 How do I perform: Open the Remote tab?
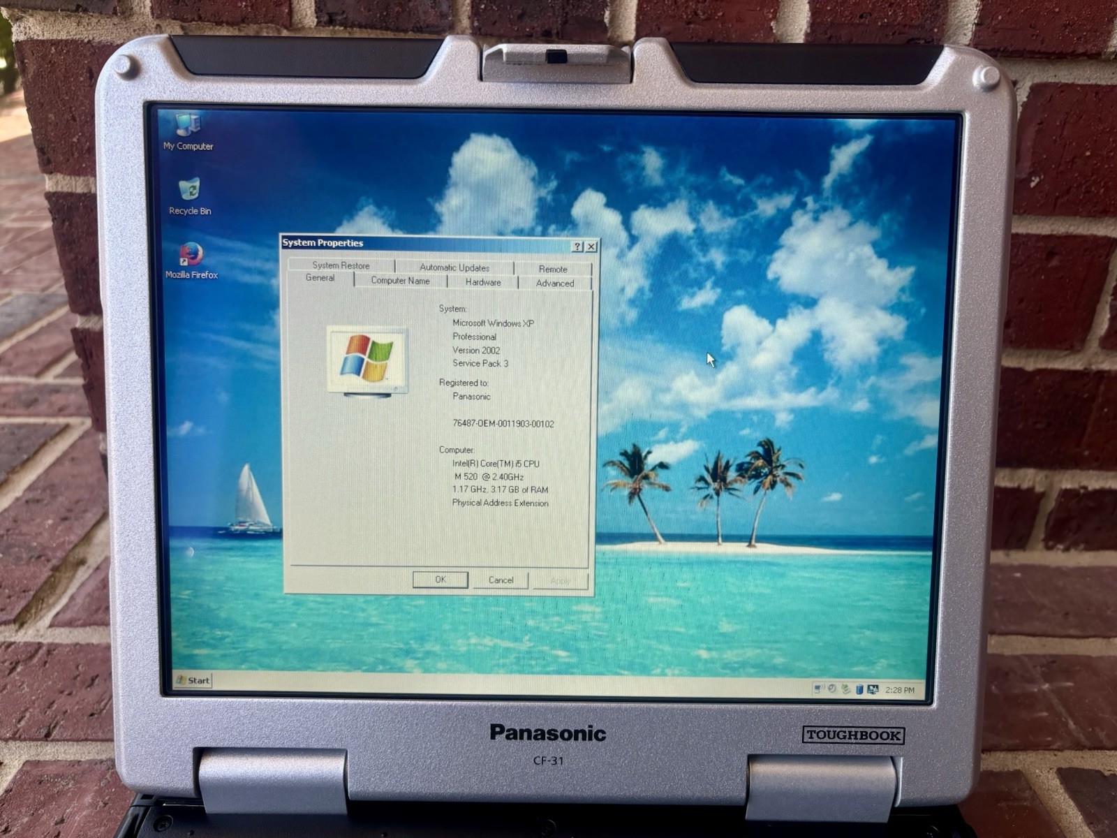[x=553, y=269]
